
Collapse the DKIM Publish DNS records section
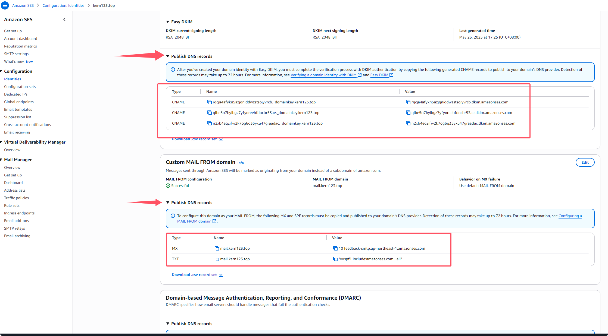(x=168, y=56)
